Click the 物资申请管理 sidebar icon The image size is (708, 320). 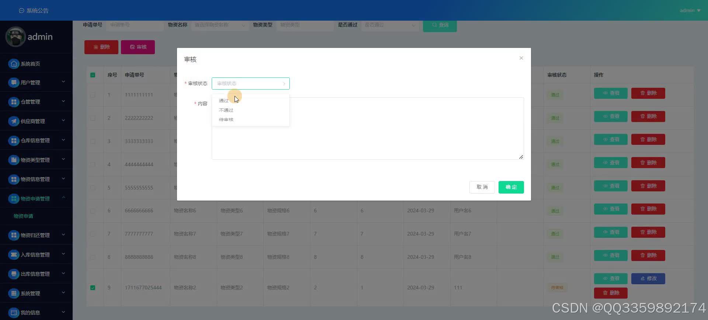(x=14, y=199)
